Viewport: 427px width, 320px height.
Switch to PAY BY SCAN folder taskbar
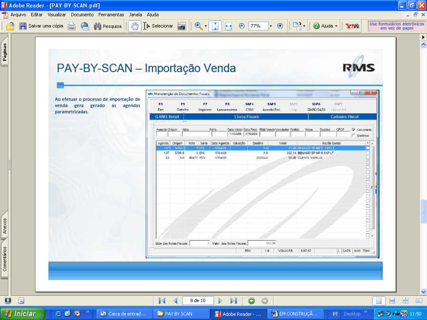[181, 314]
